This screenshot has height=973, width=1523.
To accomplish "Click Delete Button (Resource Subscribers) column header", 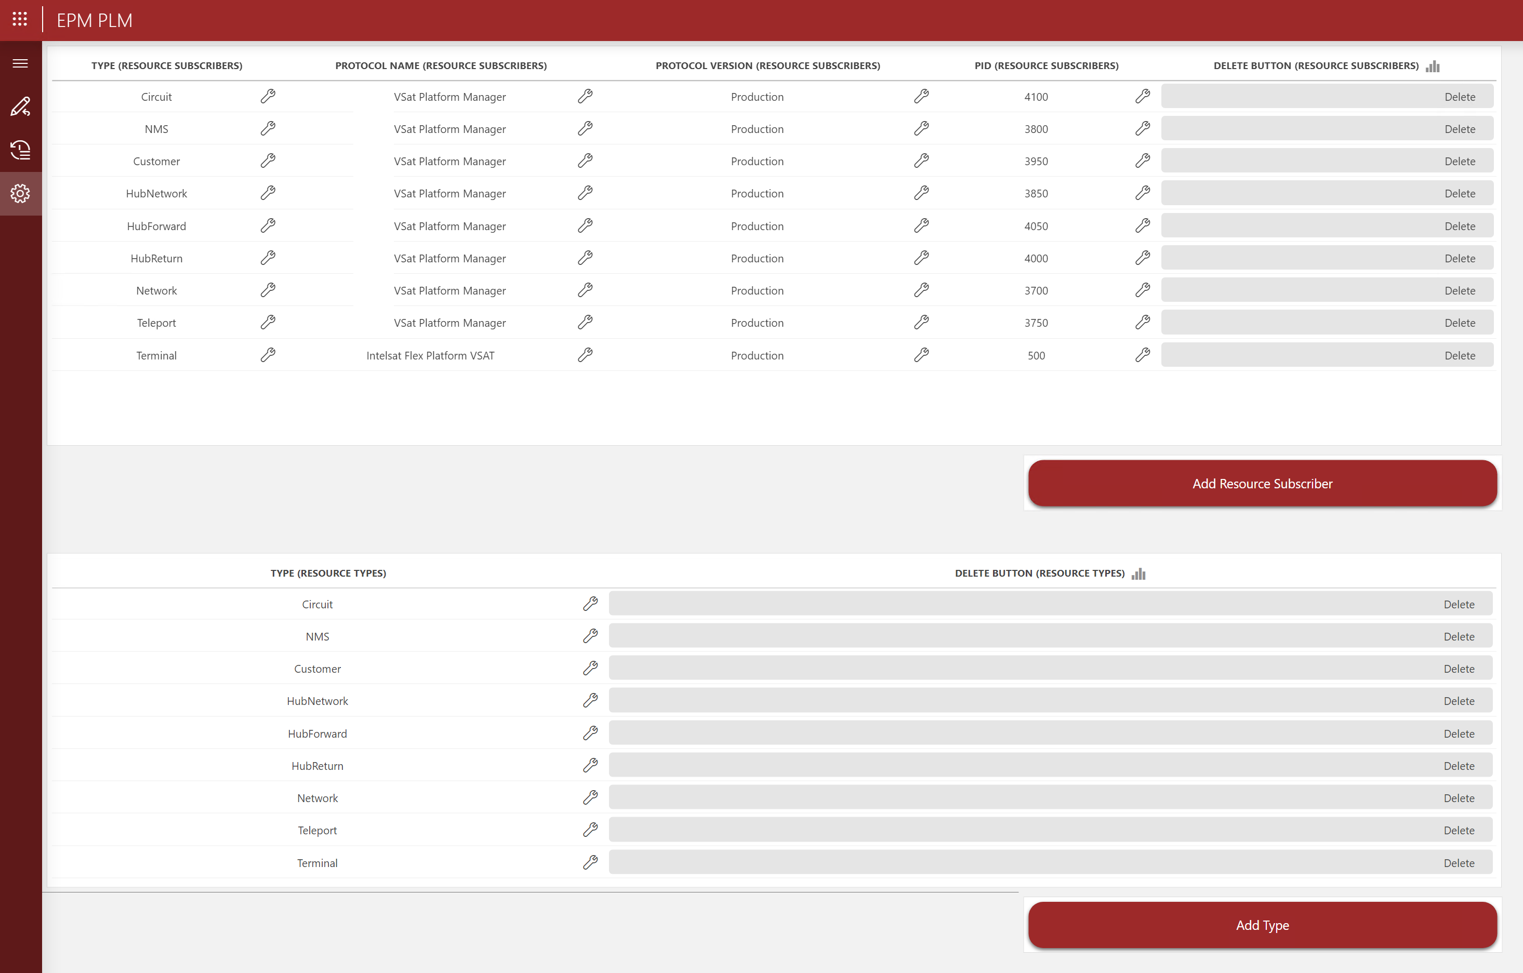I will 1316,66.
